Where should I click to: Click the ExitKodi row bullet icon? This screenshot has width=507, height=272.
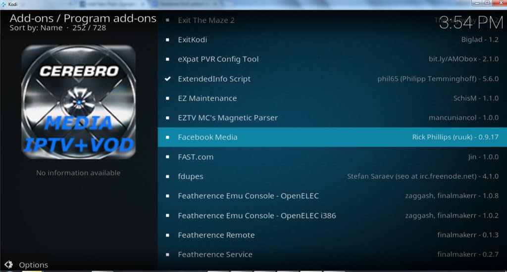pos(167,40)
